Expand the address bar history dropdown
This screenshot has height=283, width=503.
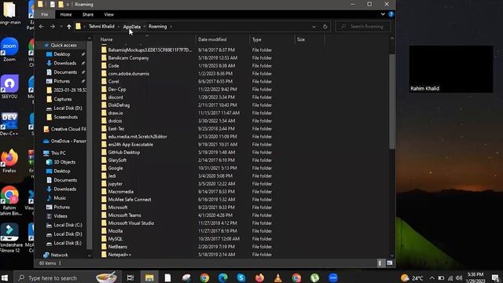(314, 27)
